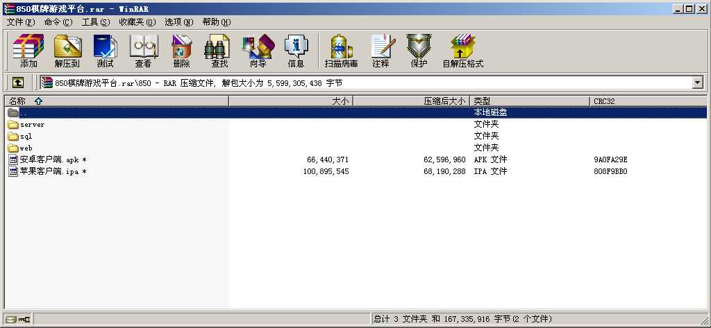Screen dimensions: 711x328
Task: Open the 向导 (Wizard) toolbar icon
Action: point(258,46)
